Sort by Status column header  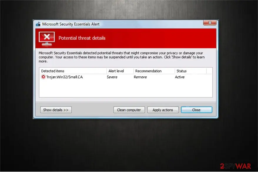pos(190,71)
